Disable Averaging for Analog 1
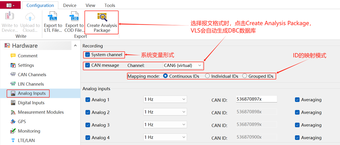The width and height of the screenshot is (340, 145). click(297, 100)
